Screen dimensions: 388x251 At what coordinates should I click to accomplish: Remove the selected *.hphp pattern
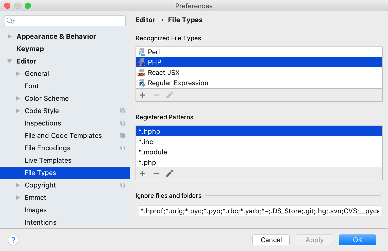[x=156, y=173]
